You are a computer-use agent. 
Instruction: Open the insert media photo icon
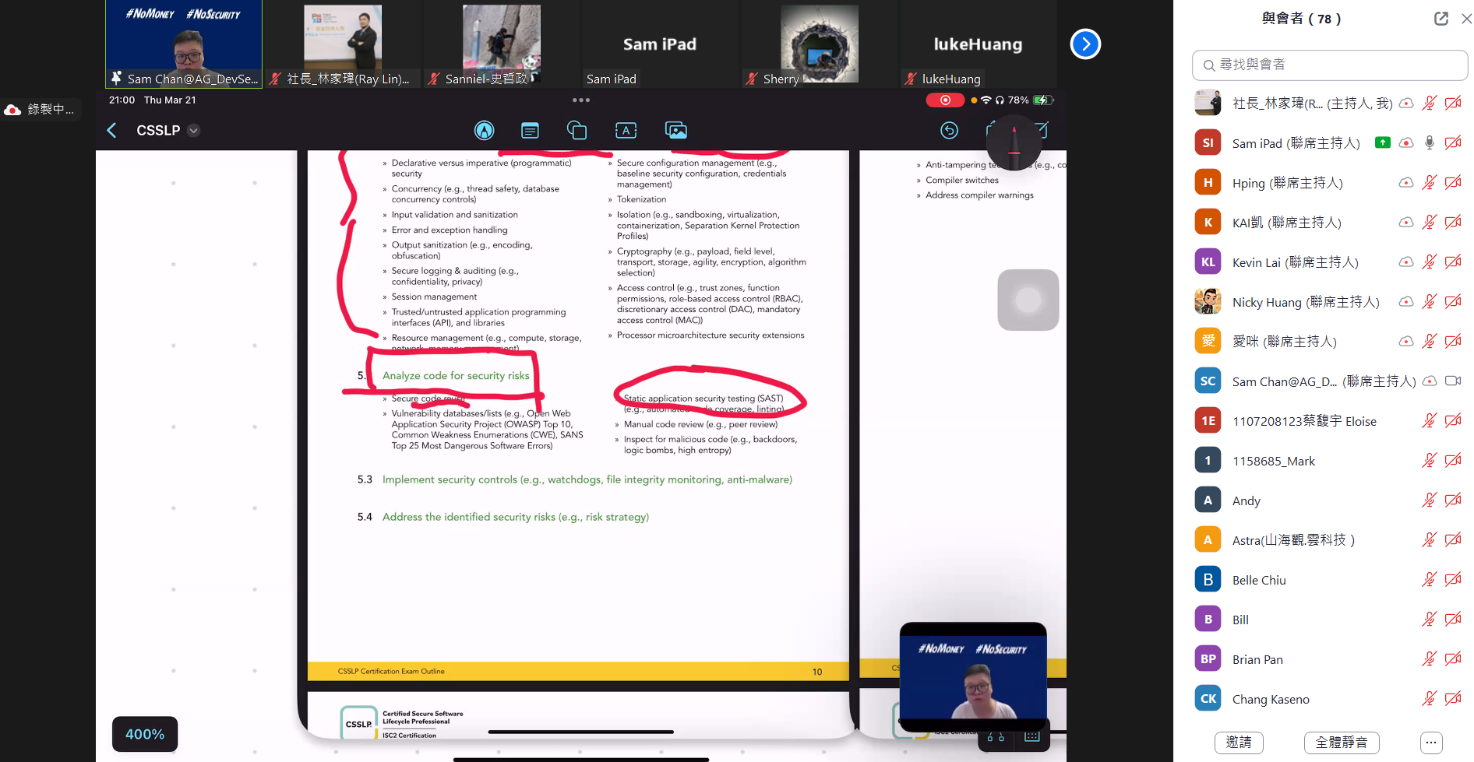click(675, 131)
